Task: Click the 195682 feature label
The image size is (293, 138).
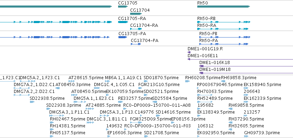Action: point(206,105)
